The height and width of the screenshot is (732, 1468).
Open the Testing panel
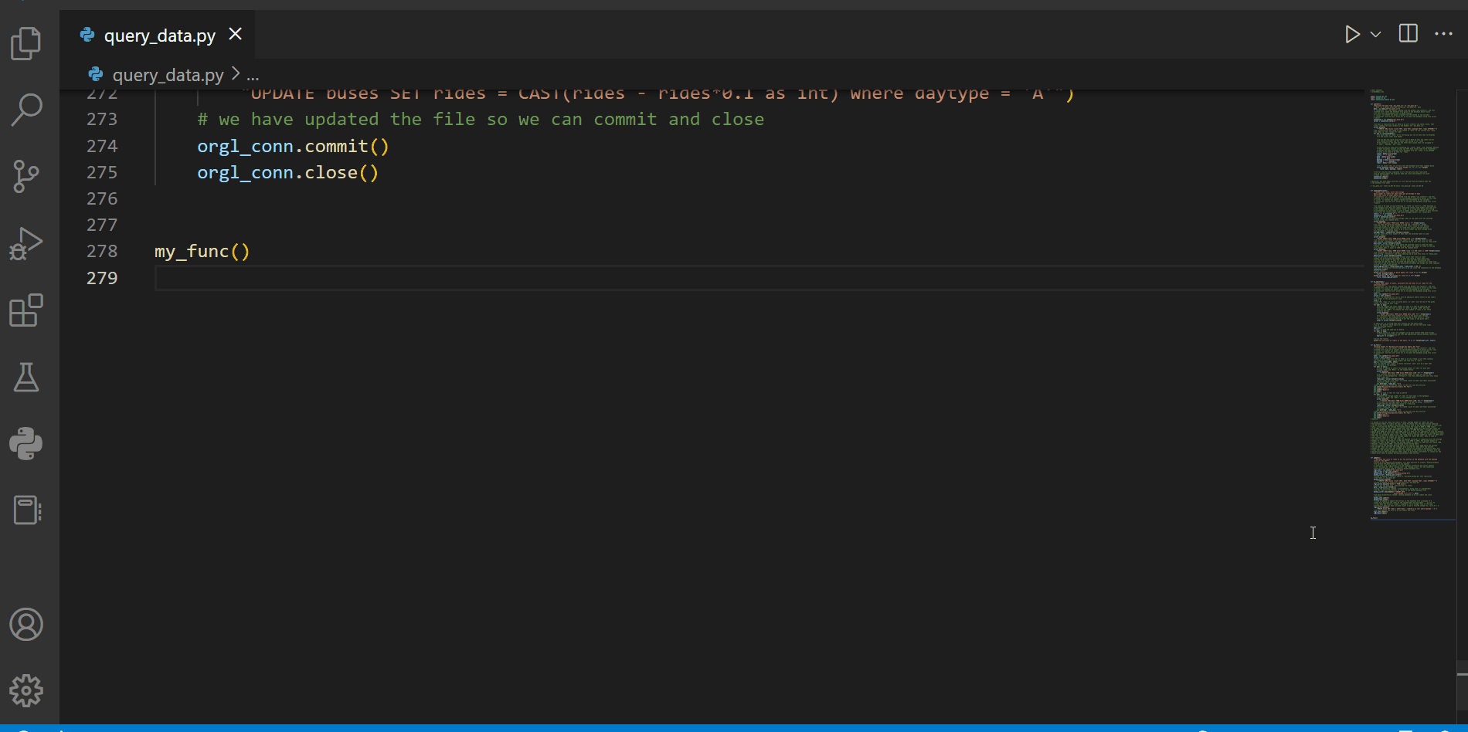(27, 378)
